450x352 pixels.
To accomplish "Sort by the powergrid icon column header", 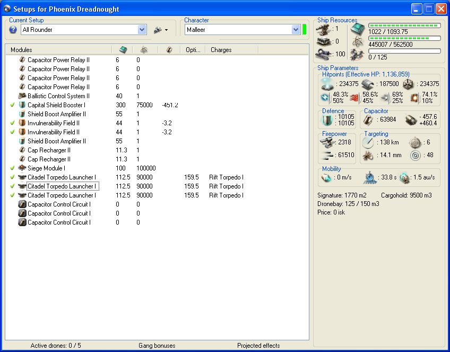I will click(x=145, y=50).
